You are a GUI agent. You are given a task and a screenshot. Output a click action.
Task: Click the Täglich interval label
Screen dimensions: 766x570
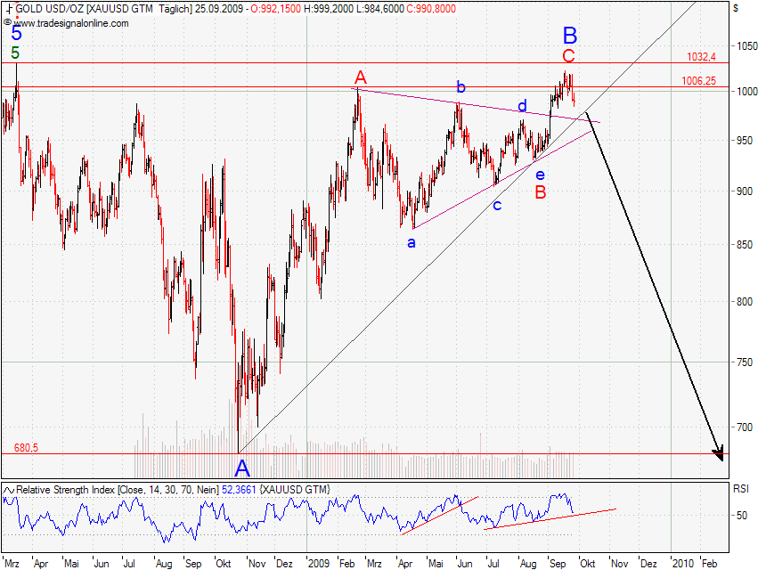pos(175,9)
